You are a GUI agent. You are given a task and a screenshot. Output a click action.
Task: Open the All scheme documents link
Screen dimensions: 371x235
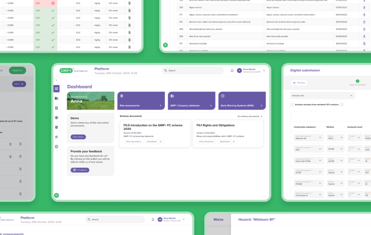point(250,116)
